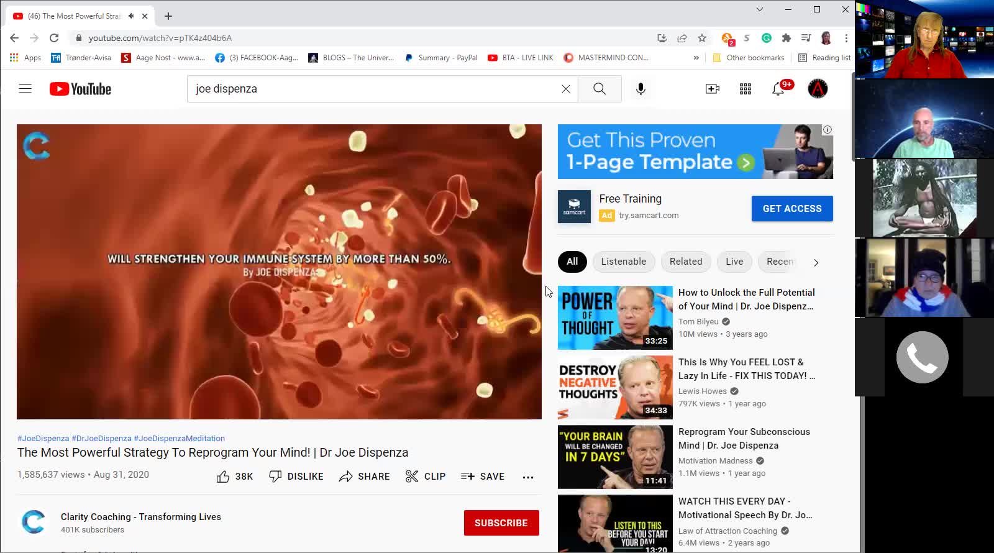Open Reading list in bookmarks bar

tap(824, 58)
